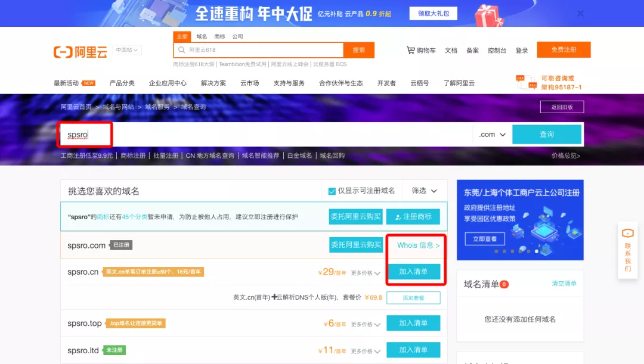The image size is (644, 364).
Task: Click 价格总览 link
Action: [565, 155]
